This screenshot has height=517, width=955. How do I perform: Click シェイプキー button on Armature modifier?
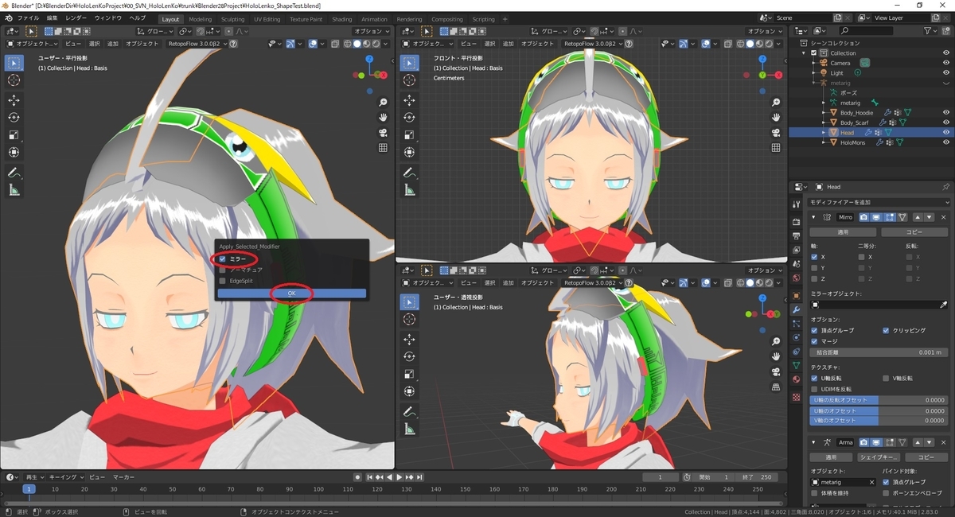pyautogui.click(x=878, y=457)
